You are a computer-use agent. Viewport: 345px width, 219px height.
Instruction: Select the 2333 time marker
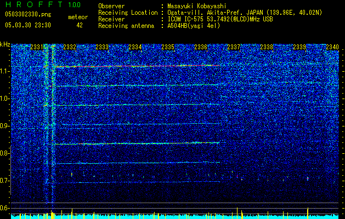pyautogui.click(x=102, y=47)
